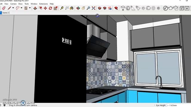191x107 pixels.
Task: Open the Window menu
Action: tap(34, 4)
